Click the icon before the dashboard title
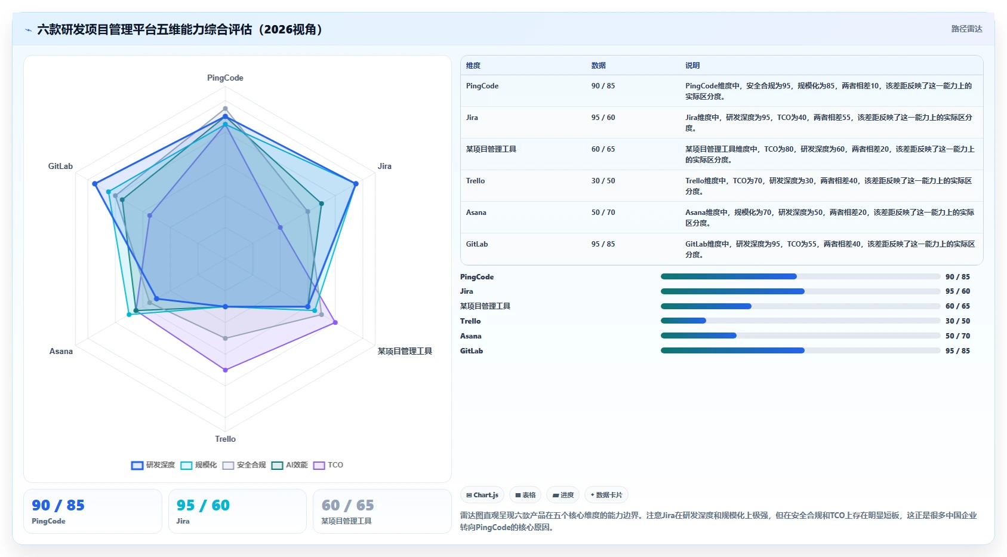1007x557 pixels. [28, 30]
